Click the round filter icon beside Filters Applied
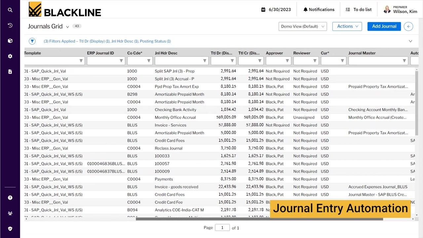Image resolution: width=423 pixels, height=238 pixels. click(32, 41)
